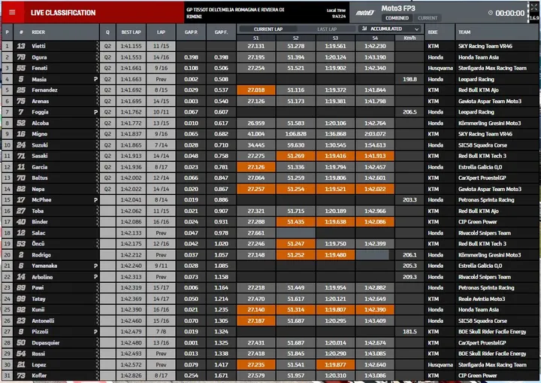Screen dimensions: 541x383
Task: Click the pit 'P' icon in Masia's row
Action: [x=95, y=79]
